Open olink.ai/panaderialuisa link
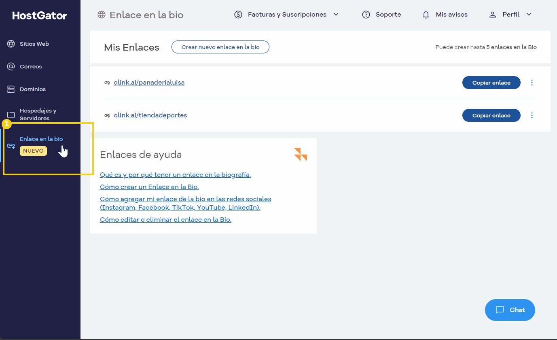Image resolution: width=557 pixels, height=340 pixels. click(x=149, y=83)
